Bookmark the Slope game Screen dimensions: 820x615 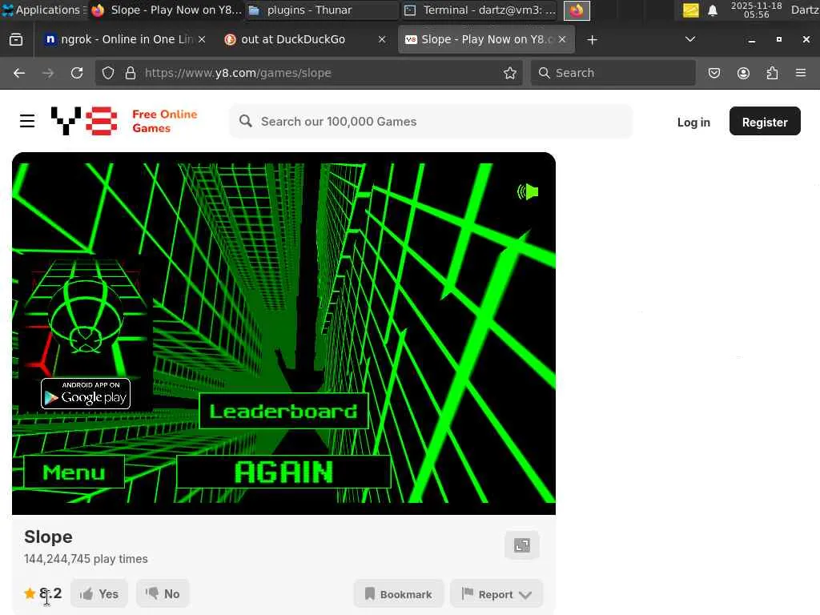pos(399,594)
